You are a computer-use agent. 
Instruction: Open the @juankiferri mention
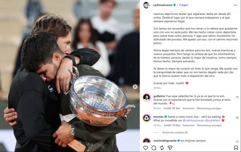click(213, 120)
